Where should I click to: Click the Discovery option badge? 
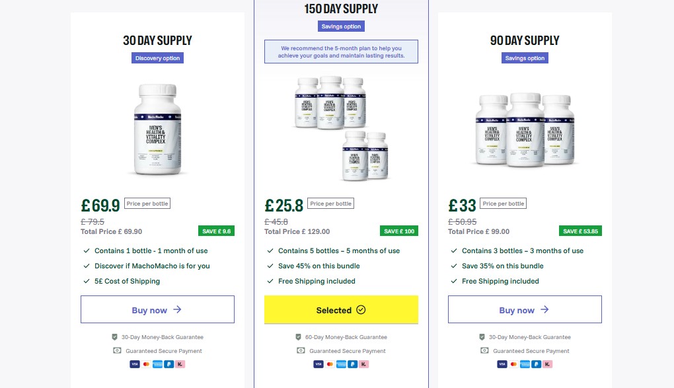coord(157,58)
